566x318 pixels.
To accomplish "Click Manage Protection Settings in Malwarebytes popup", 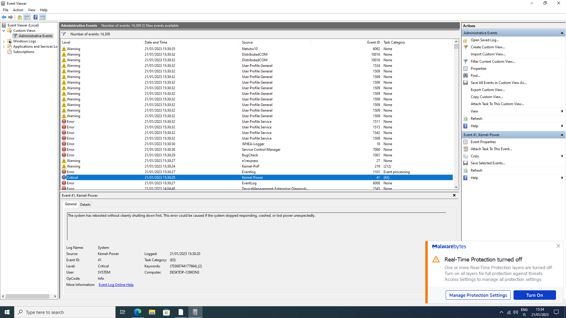I will (478, 295).
